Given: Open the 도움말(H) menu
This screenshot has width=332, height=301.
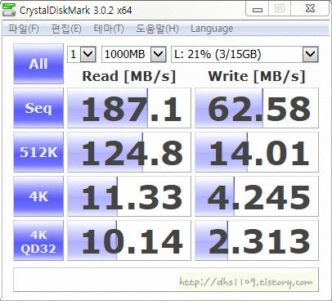Looking at the screenshot, I should (x=157, y=29).
